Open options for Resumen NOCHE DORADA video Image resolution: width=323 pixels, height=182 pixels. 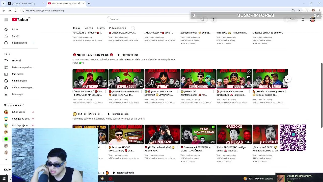142,147
